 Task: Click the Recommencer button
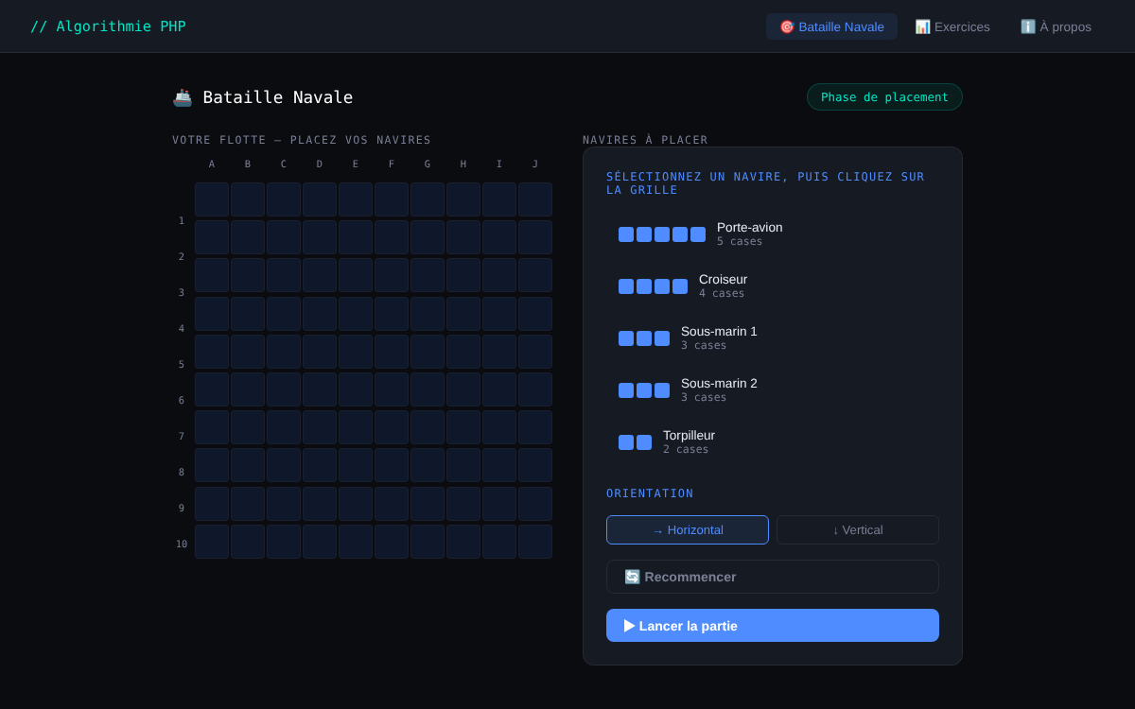point(773,577)
